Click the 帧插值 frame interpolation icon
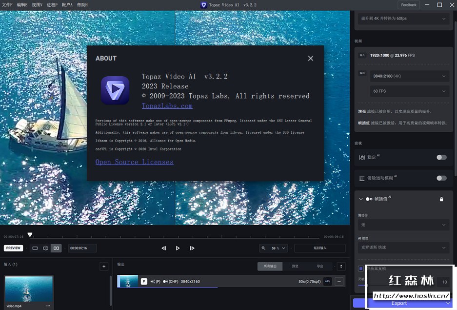The height and width of the screenshot is (310, 457). click(369, 199)
